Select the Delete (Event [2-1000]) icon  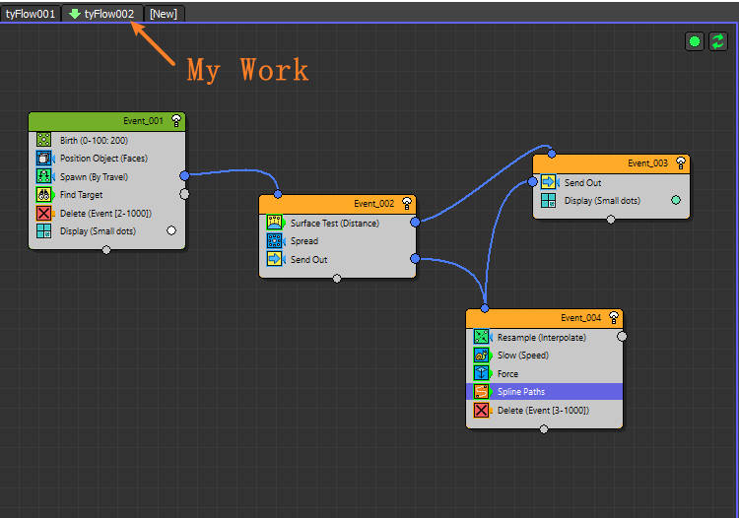click(x=43, y=213)
